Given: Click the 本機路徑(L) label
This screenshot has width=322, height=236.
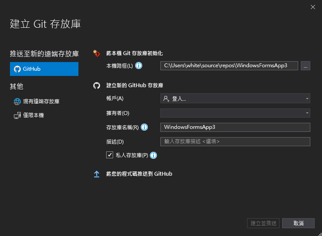Looking at the screenshot, I should (120, 66).
